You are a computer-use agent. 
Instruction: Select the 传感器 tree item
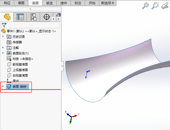[17, 42]
